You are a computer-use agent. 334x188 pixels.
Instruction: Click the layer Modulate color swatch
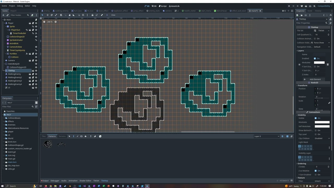pos(319,63)
